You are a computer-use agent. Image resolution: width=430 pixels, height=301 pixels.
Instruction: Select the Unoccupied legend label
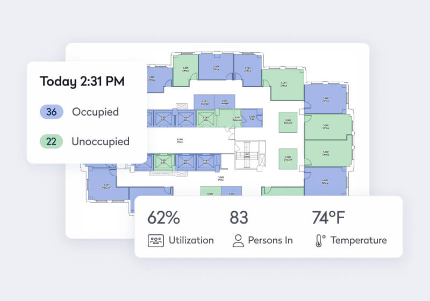point(101,141)
